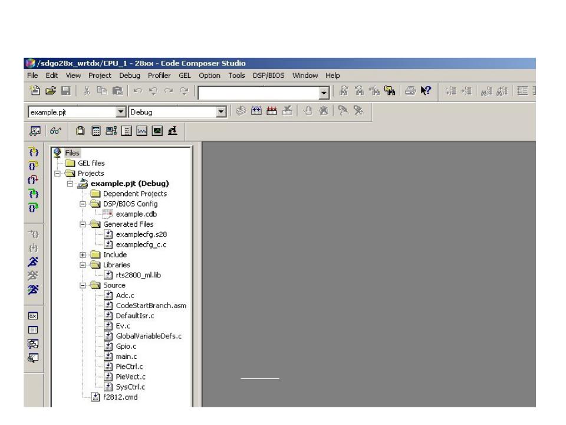Open the File menu
Viewport: 566px width, 425px height.
(x=32, y=76)
